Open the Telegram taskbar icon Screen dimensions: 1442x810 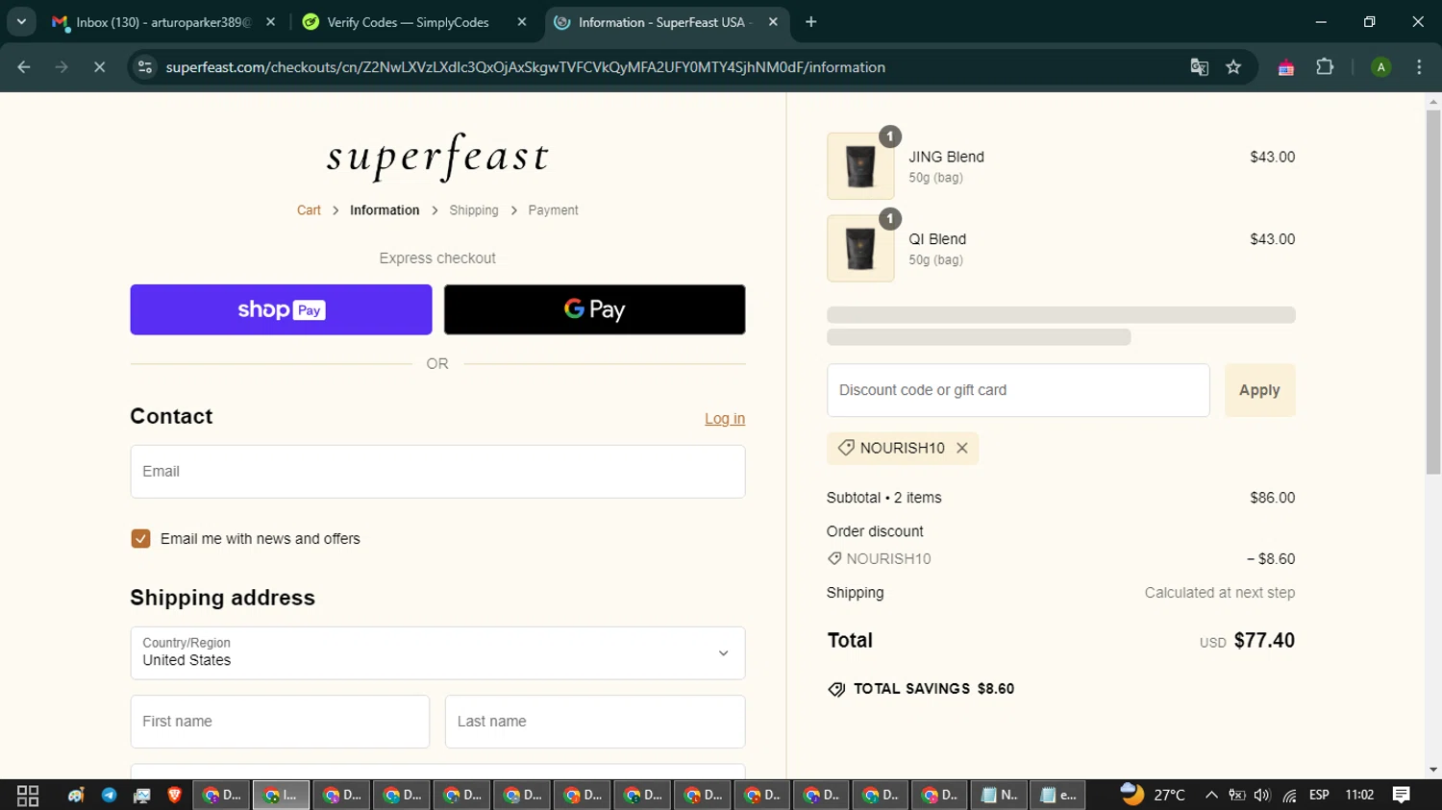pyautogui.click(x=109, y=796)
